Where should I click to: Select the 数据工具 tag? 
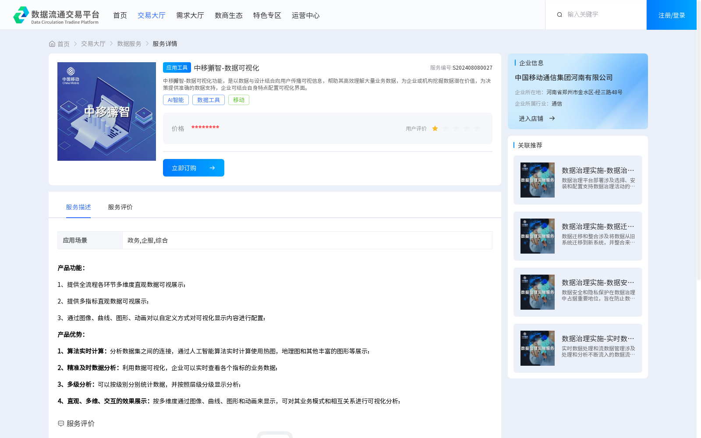click(209, 100)
